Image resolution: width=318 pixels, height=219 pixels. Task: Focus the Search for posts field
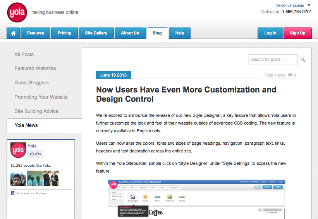[273, 59]
